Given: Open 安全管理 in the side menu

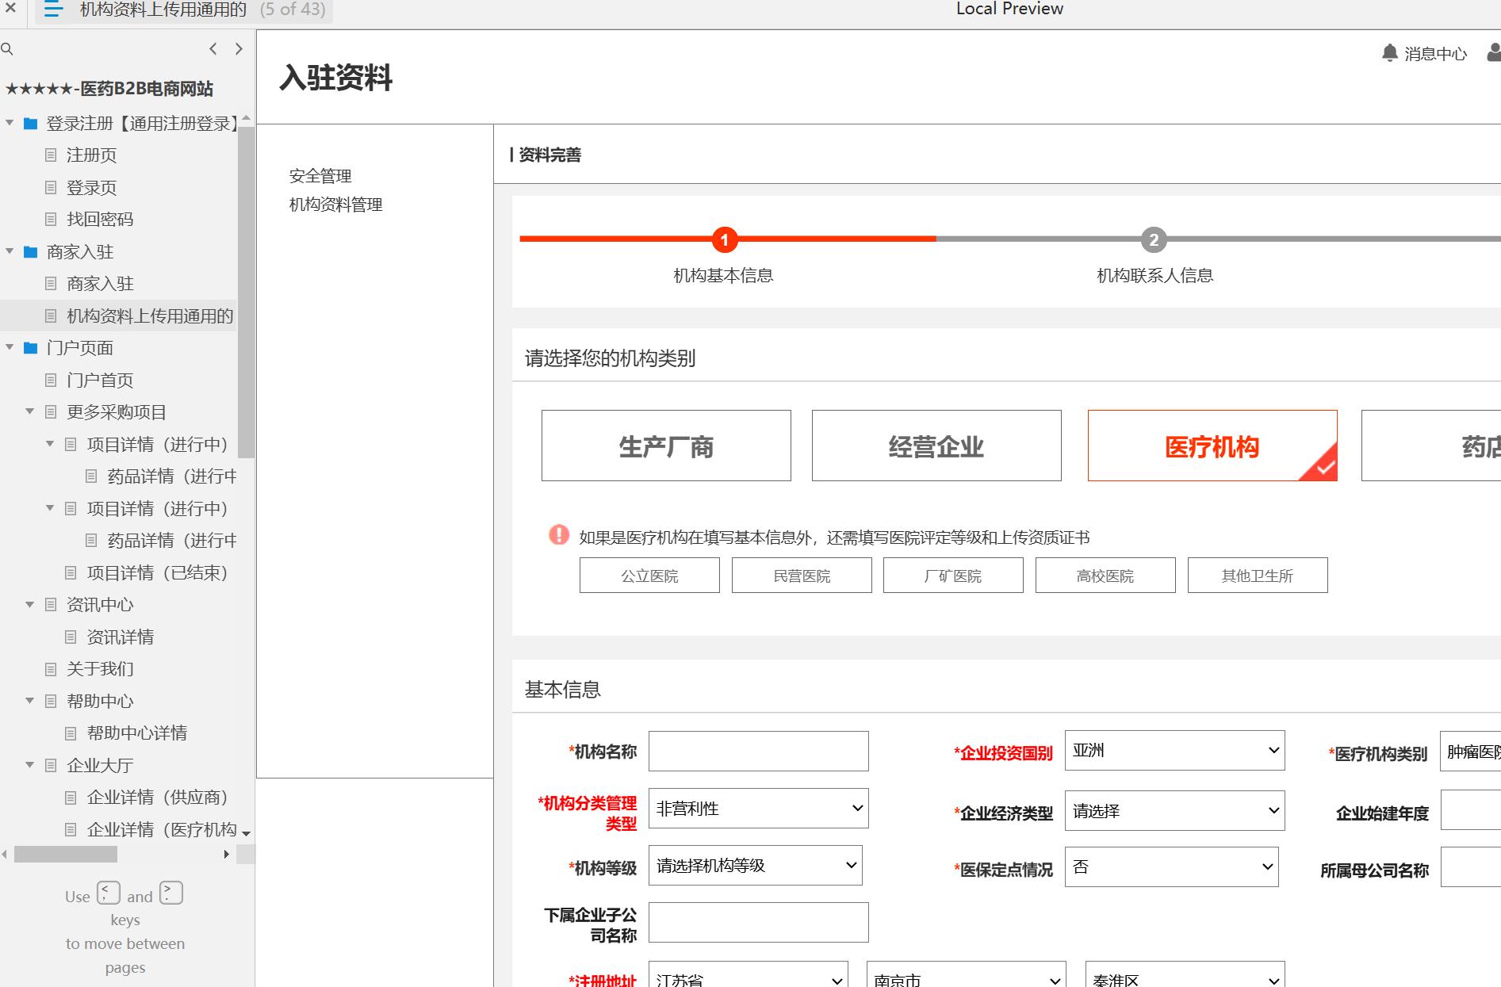Looking at the screenshot, I should (x=320, y=176).
